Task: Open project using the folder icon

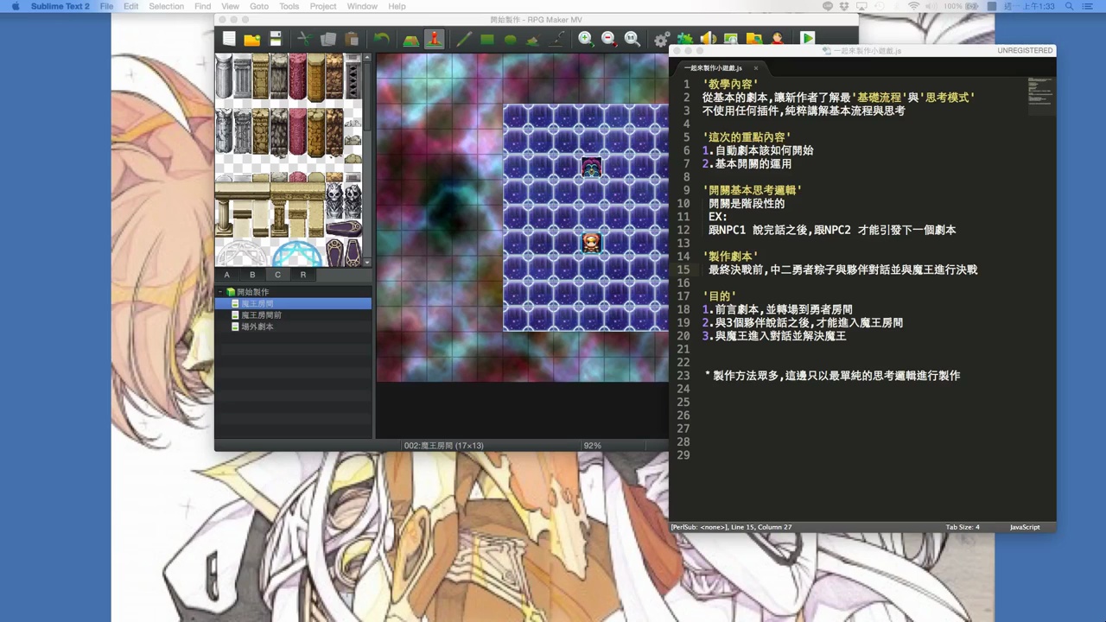Action: pyautogui.click(x=252, y=39)
